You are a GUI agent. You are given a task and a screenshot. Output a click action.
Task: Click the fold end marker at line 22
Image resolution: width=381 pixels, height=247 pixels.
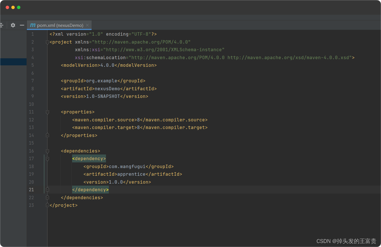pyautogui.click(x=47, y=197)
